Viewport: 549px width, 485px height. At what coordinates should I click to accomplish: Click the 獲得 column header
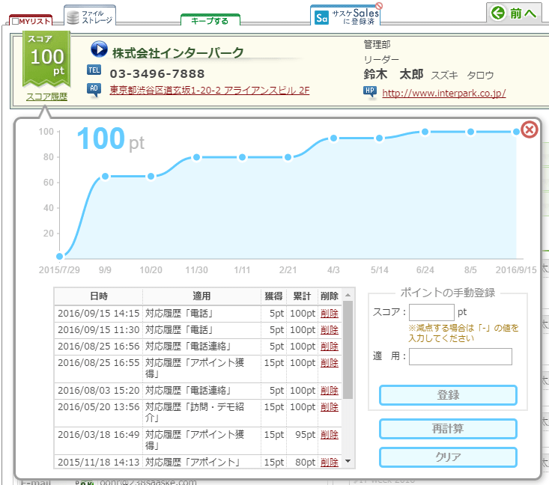[274, 296]
